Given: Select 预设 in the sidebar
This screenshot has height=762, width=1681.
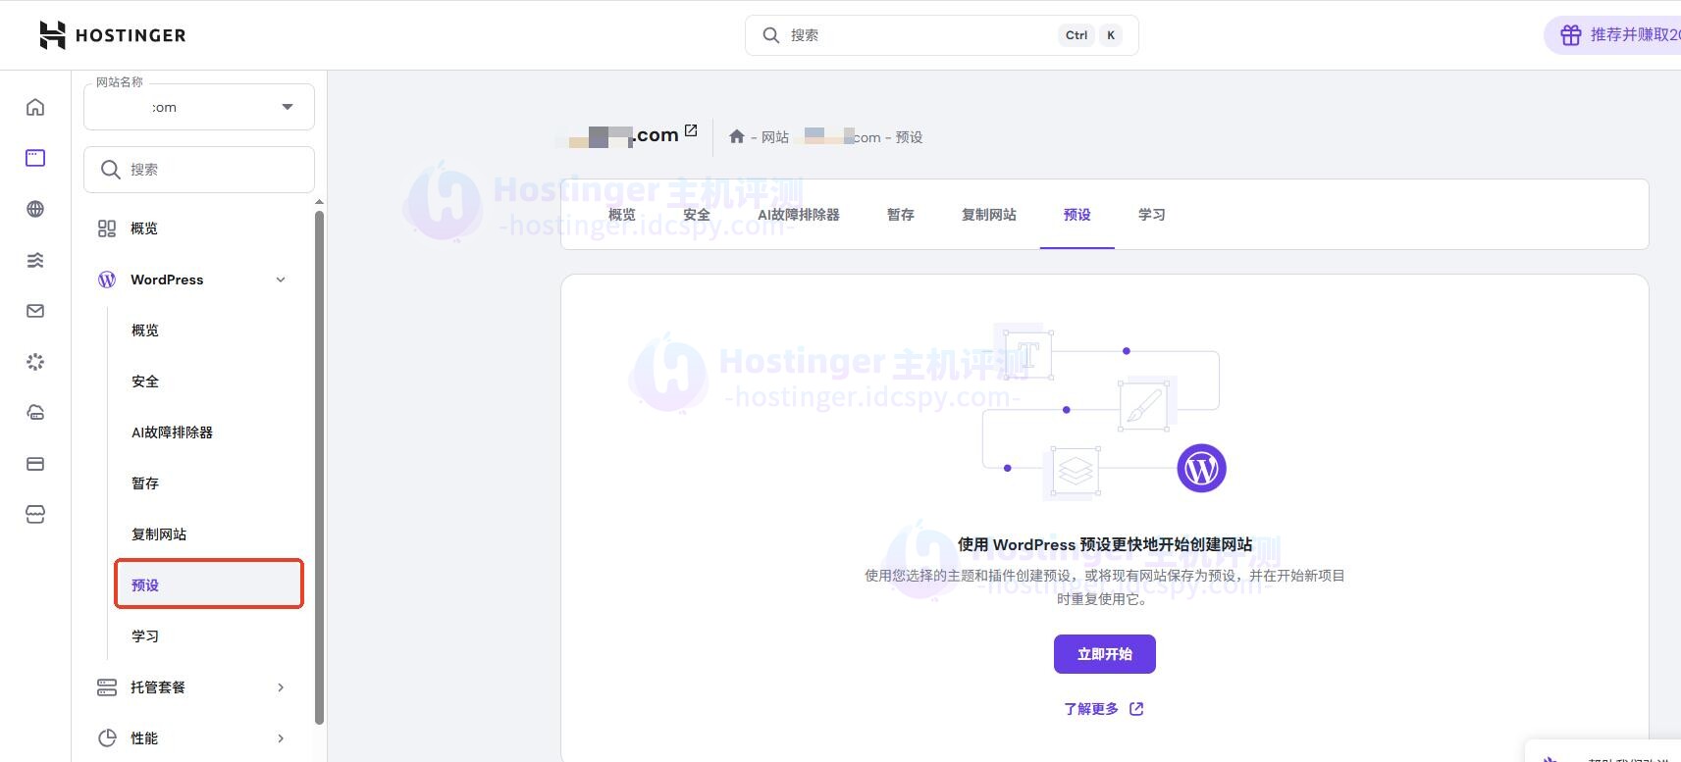Looking at the screenshot, I should [x=209, y=584].
